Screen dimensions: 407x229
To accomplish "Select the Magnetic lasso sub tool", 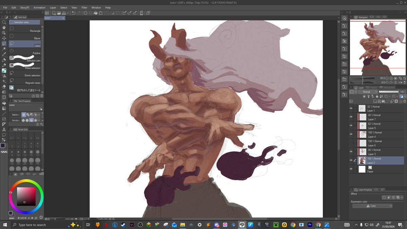I will point(25,81).
